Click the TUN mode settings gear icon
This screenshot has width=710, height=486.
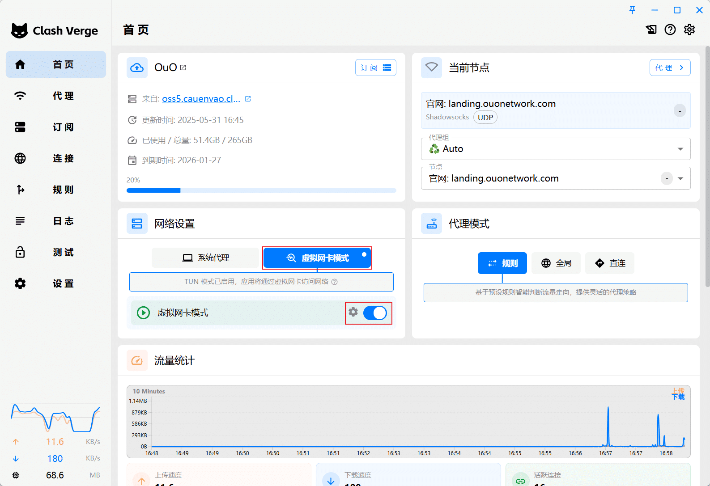point(353,312)
